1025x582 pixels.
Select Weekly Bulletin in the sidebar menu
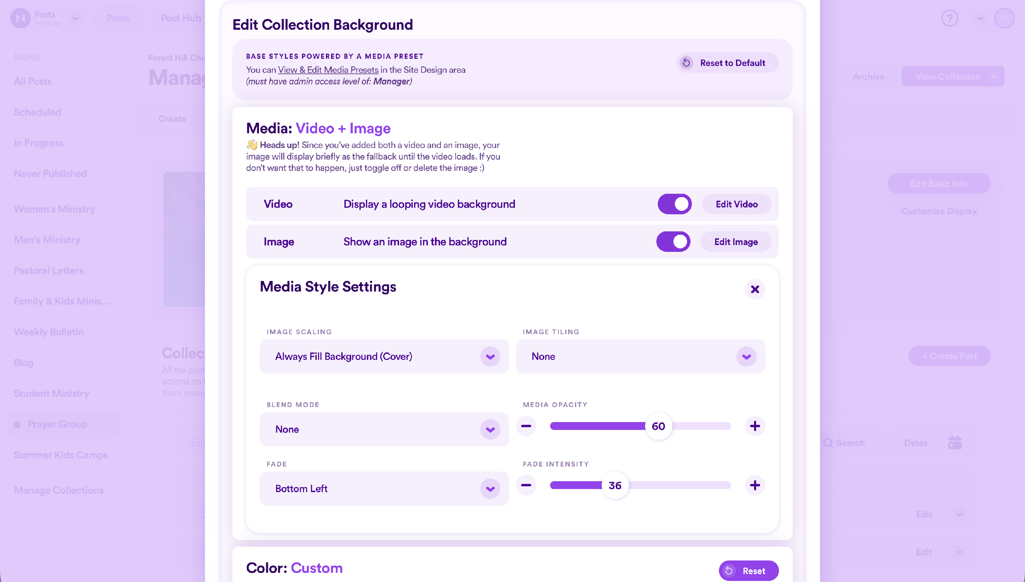tap(49, 332)
